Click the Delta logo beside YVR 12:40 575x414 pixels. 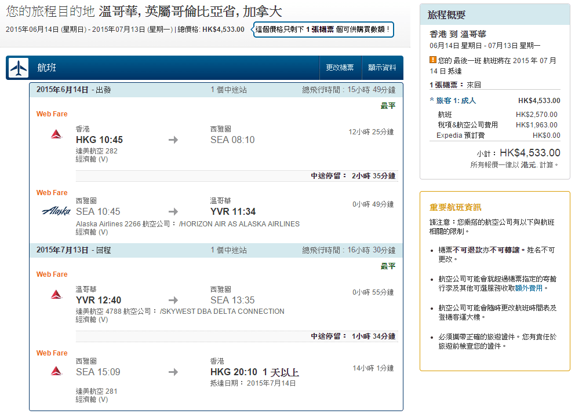coord(56,295)
